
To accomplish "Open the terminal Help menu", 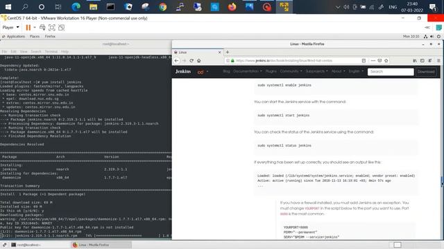I will (x=65, y=51).
